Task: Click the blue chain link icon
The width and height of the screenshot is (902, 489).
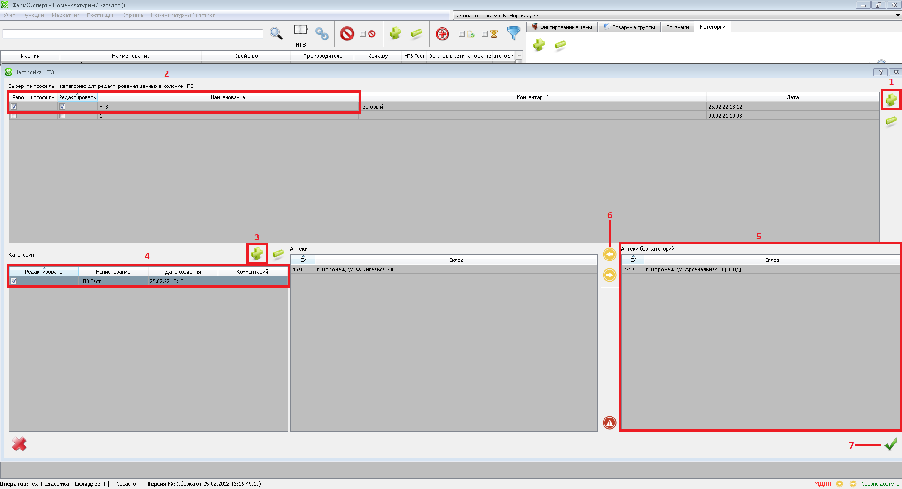Action: pos(322,33)
